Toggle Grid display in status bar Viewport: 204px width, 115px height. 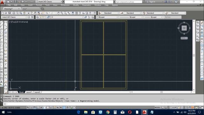coord(34,108)
